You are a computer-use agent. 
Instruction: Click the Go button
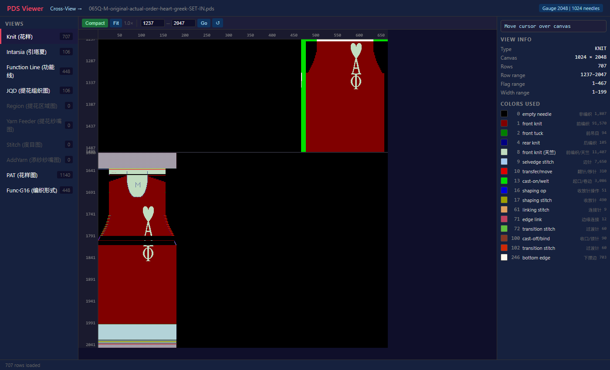point(204,23)
